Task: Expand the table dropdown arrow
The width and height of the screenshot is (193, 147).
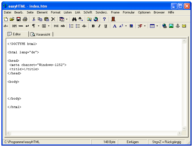Action: (157, 26)
